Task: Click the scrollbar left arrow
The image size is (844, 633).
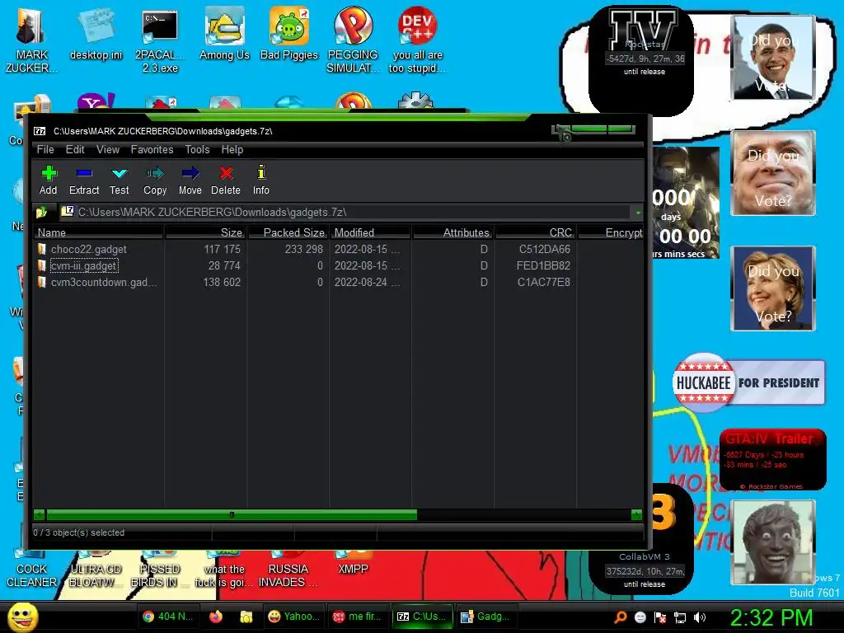Action: click(39, 515)
